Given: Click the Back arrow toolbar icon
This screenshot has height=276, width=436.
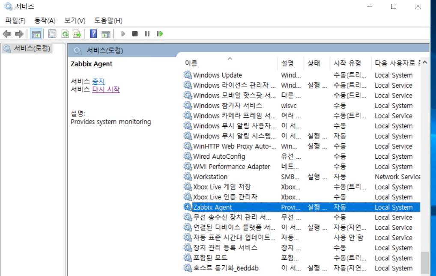Looking at the screenshot, I should [x=7, y=34].
